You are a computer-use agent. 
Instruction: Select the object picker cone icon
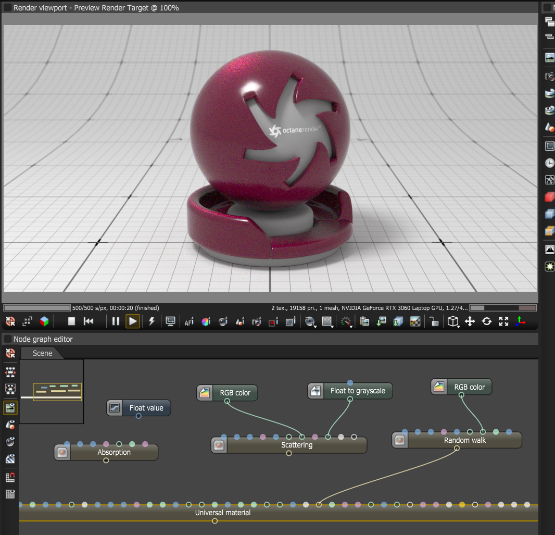pos(240,321)
